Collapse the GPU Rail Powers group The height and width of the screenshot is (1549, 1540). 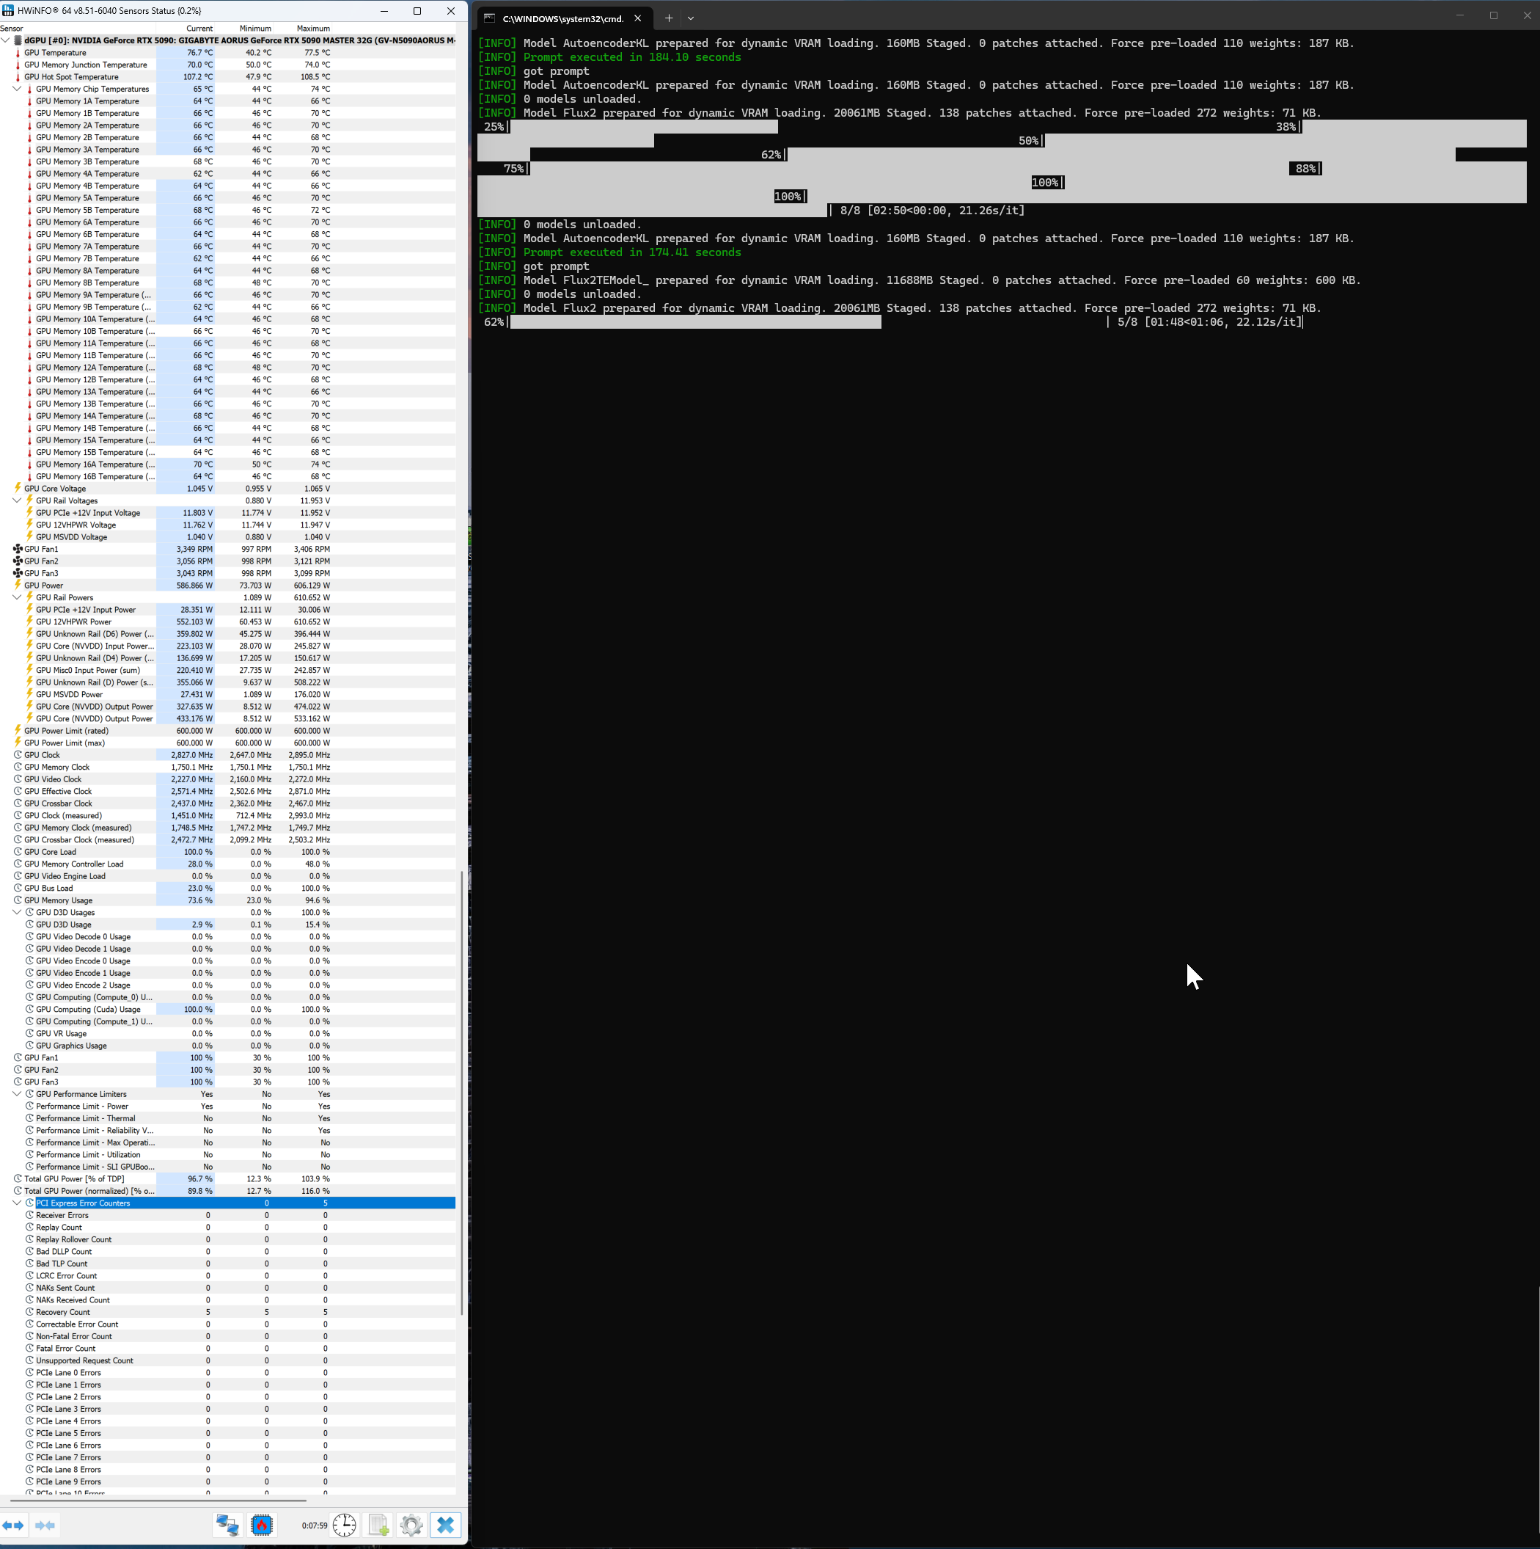click(x=18, y=597)
